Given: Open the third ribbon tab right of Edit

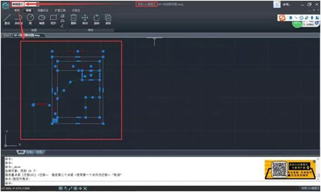Looking at the screenshot, I should pyautogui.click(x=43, y=10).
